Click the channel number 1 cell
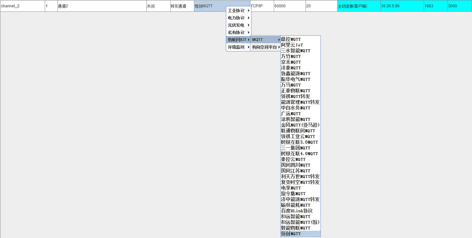472x238 pixels. [x=51, y=6]
